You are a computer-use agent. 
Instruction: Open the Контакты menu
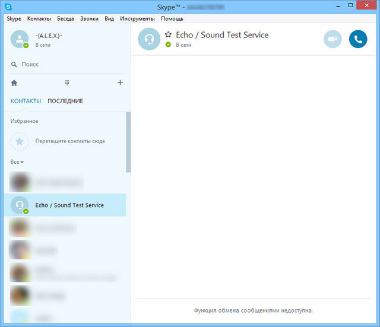[x=39, y=18]
